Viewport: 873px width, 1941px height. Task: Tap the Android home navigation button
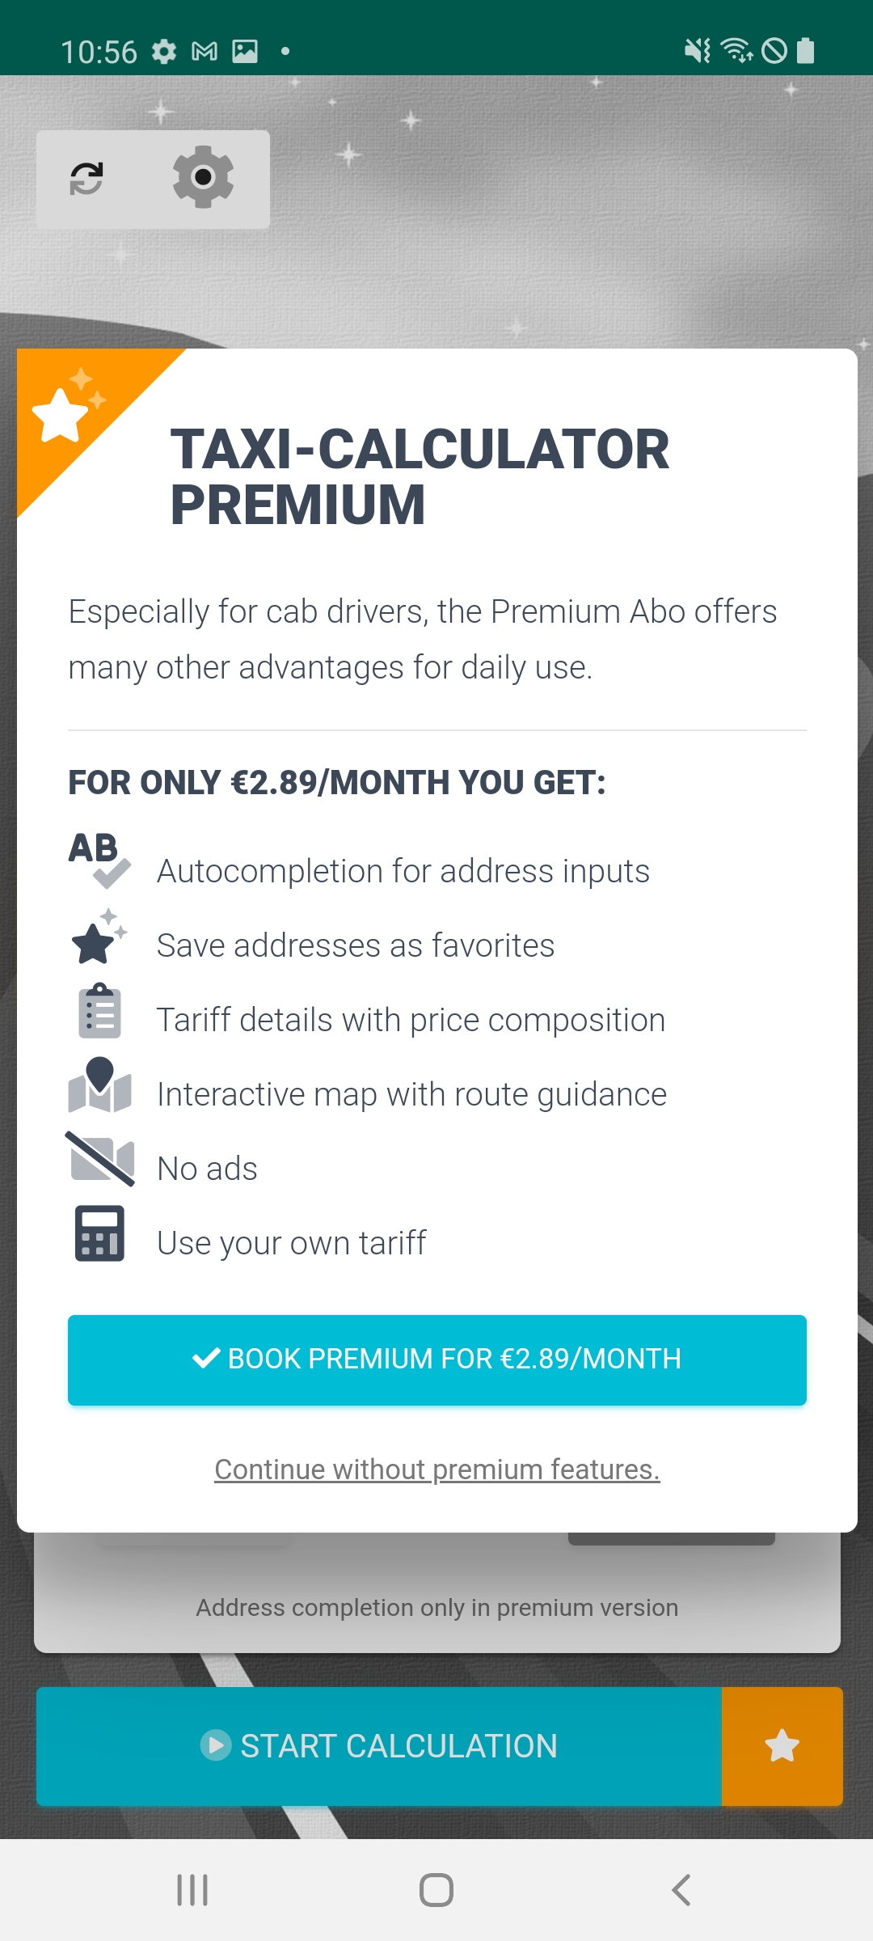(x=436, y=1890)
